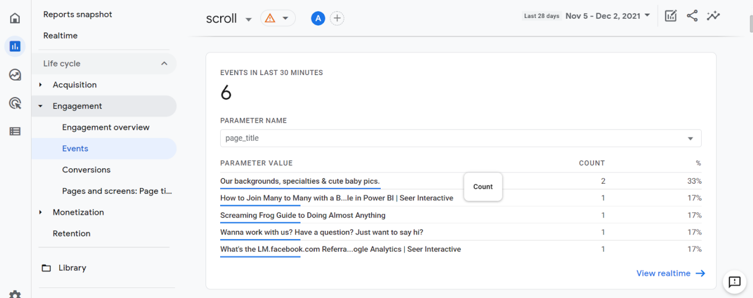Expand the Acquisition menu item
This screenshot has height=298, width=753.
point(74,85)
